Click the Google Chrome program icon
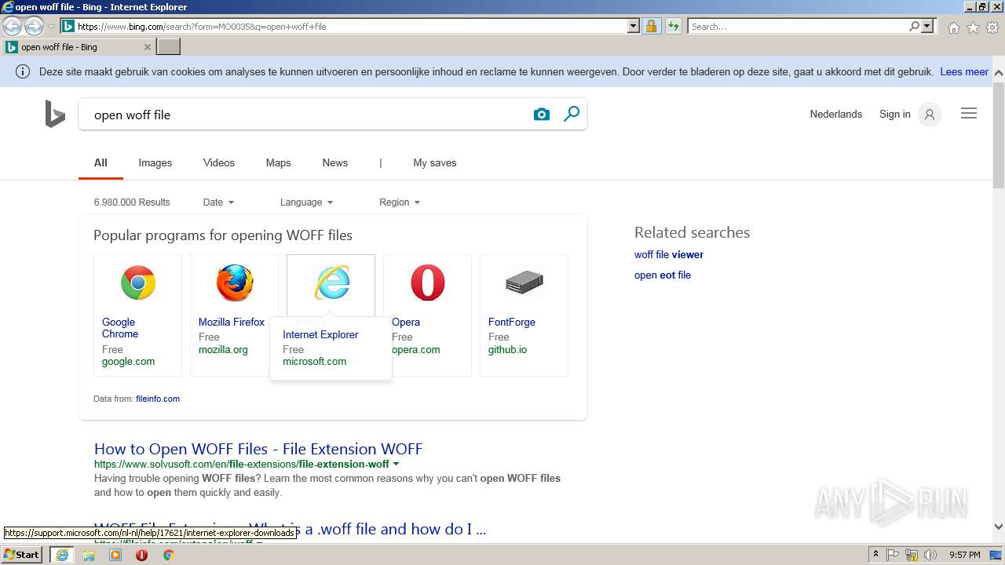The height and width of the screenshot is (565, 1005). pyautogui.click(x=138, y=282)
